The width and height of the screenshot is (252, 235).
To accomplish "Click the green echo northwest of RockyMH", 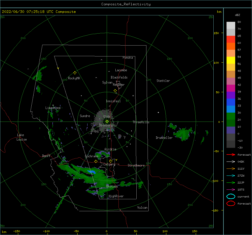I will (x=39, y=74).
